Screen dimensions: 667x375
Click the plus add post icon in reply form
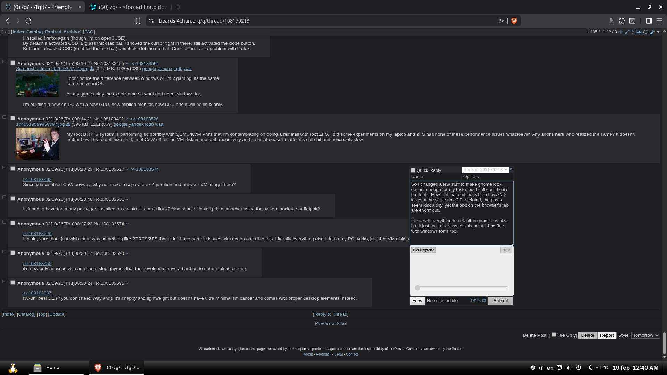pos(484,300)
